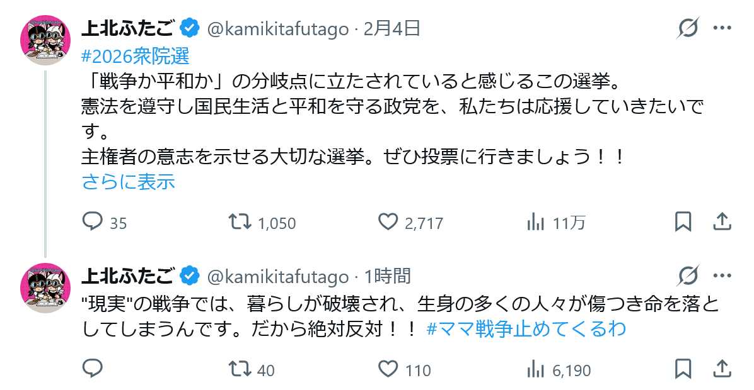Screen dimensions: 754x390
Task: Open hashtag #ママ戦争止めてくるわ
Action: [526, 330]
